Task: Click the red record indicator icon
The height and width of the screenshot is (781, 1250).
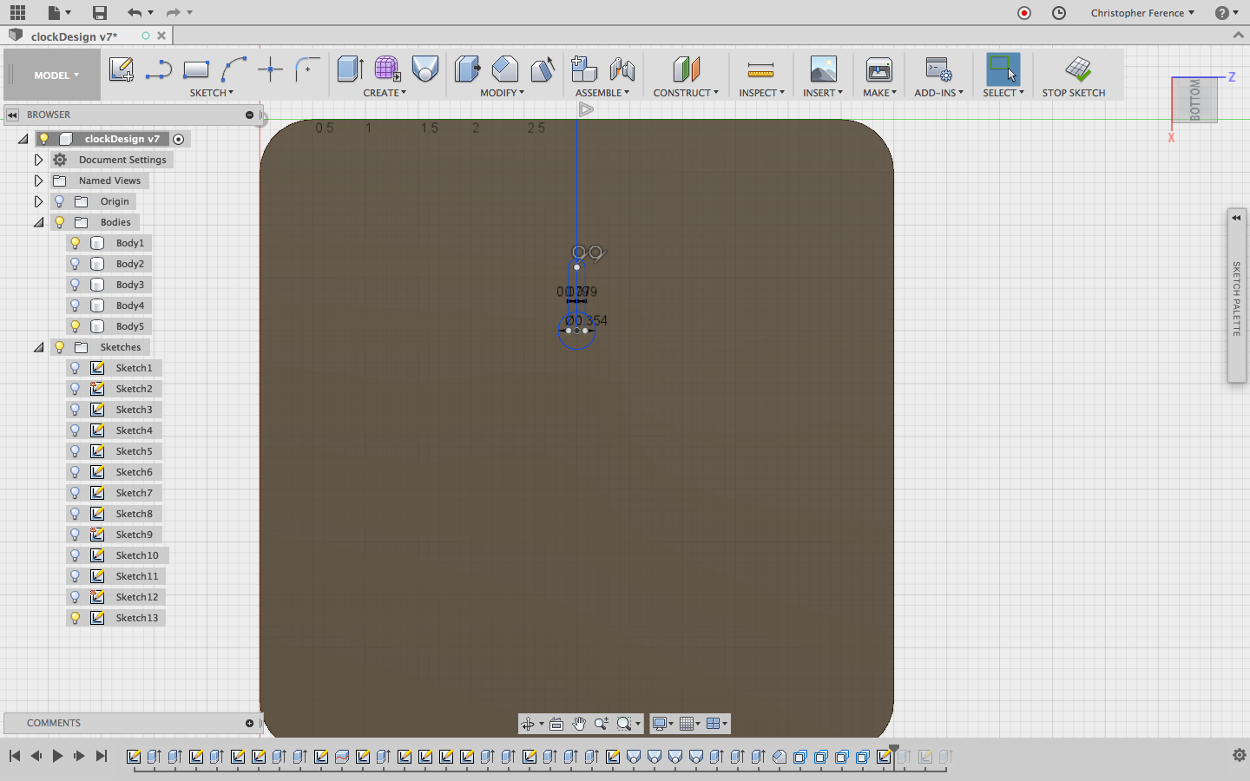Action: pos(1024,12)
